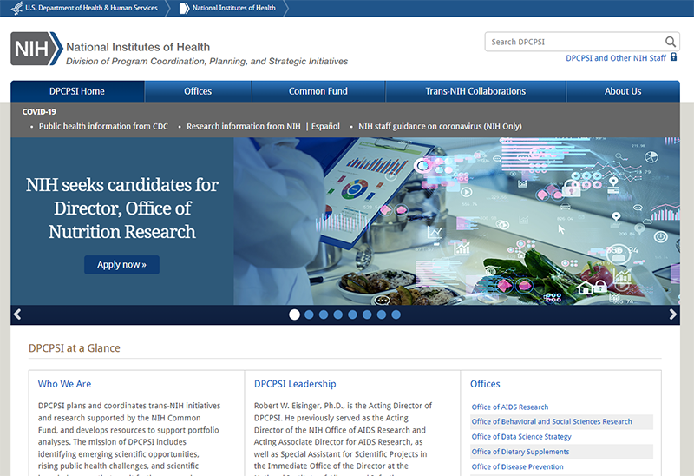This screenshot has height=476, width=694.
Task: Open Public health information from CDC
Action: click(x=103, y=126)
